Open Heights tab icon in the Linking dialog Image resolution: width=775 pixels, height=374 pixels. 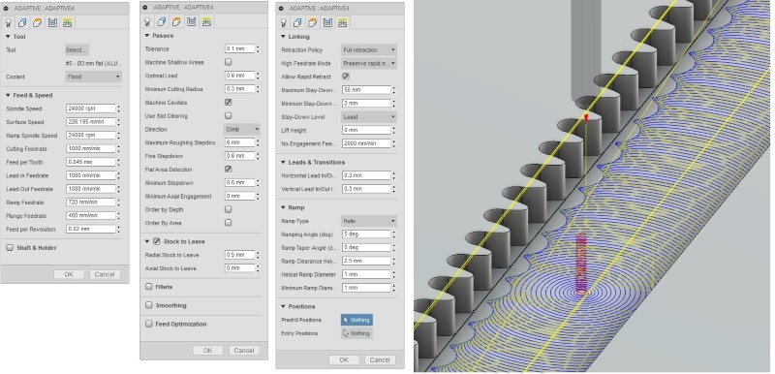pos(312,22)
